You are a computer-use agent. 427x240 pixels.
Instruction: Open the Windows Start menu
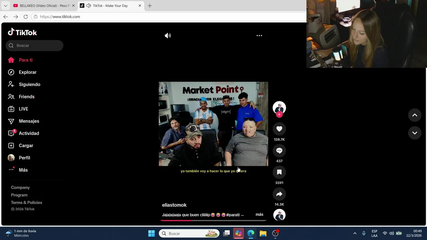151,233
